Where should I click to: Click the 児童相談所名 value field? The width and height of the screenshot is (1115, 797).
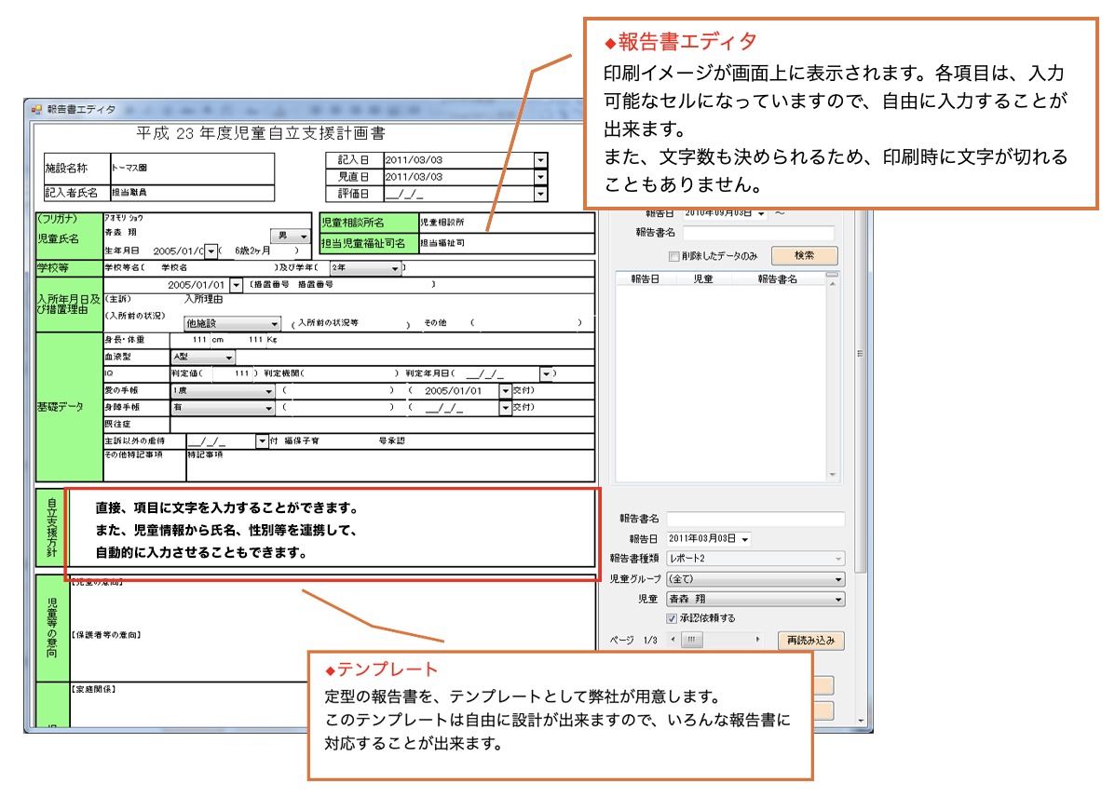tap(507, 223)
